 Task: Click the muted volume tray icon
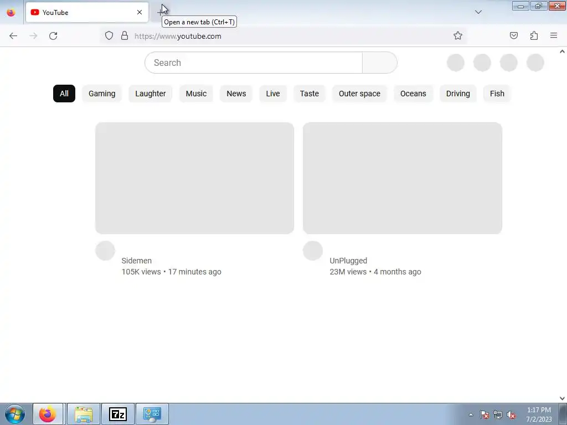point(511,414)
